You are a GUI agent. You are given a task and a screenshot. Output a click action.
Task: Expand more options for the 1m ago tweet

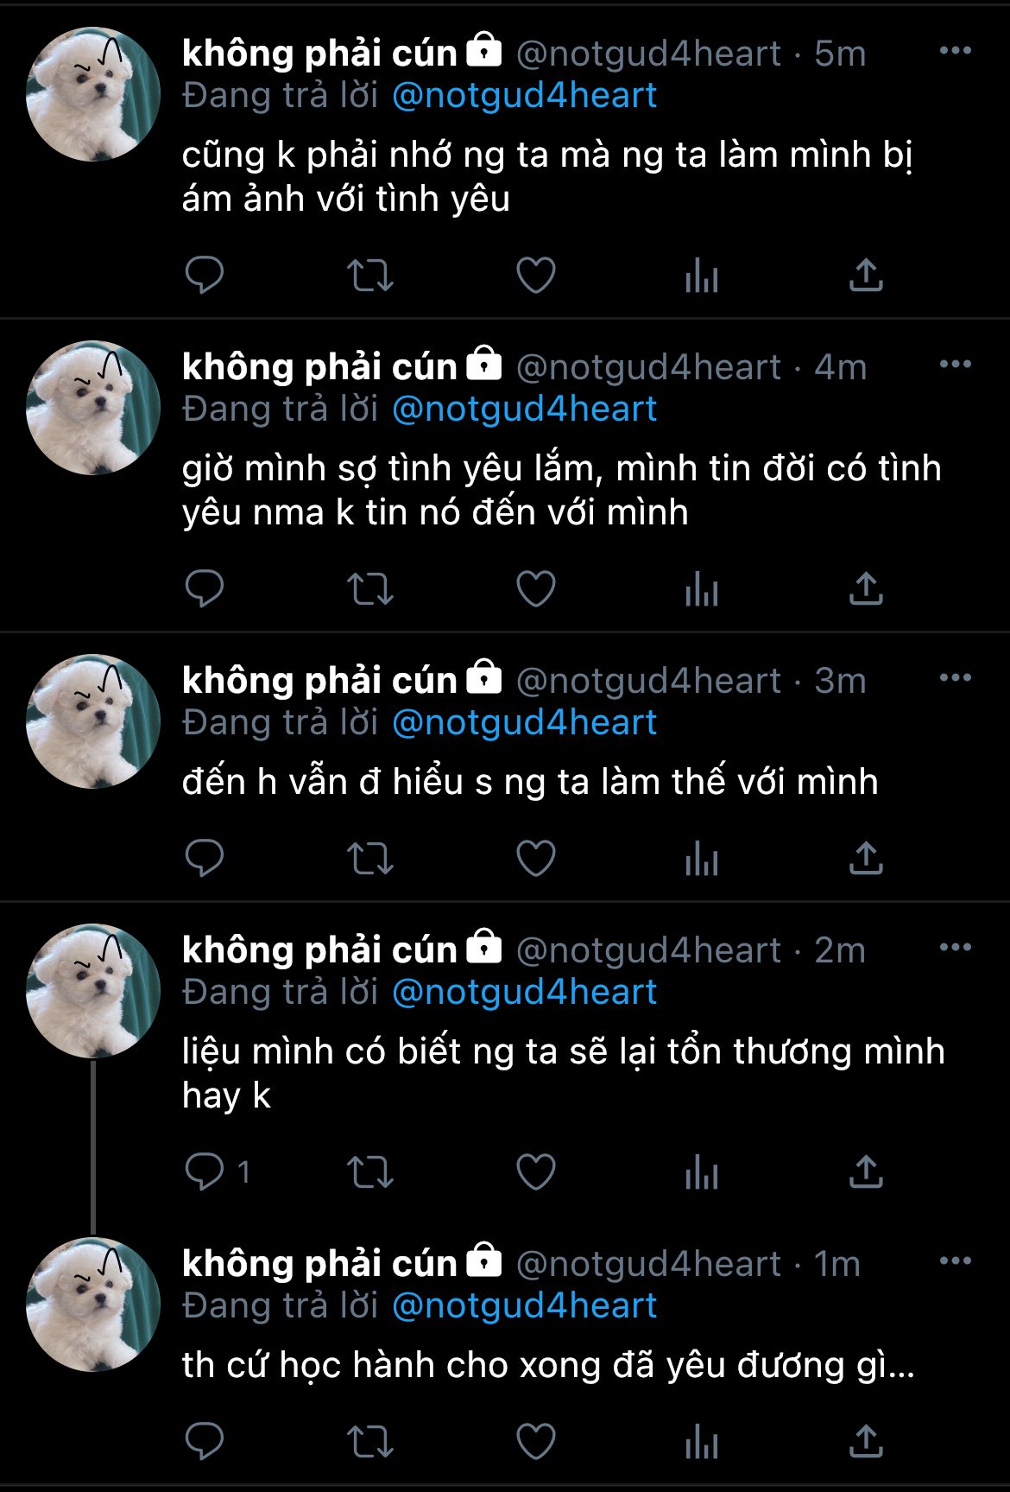coord(956,1261)
